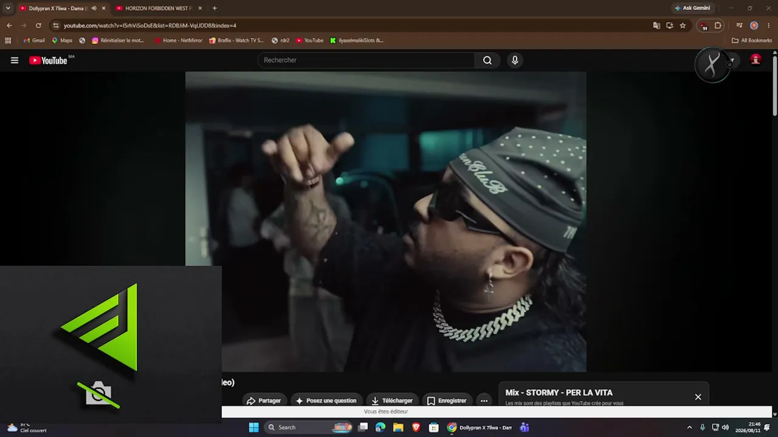
Task: Open the Chrome profile avatar
Action: [754, 25]
